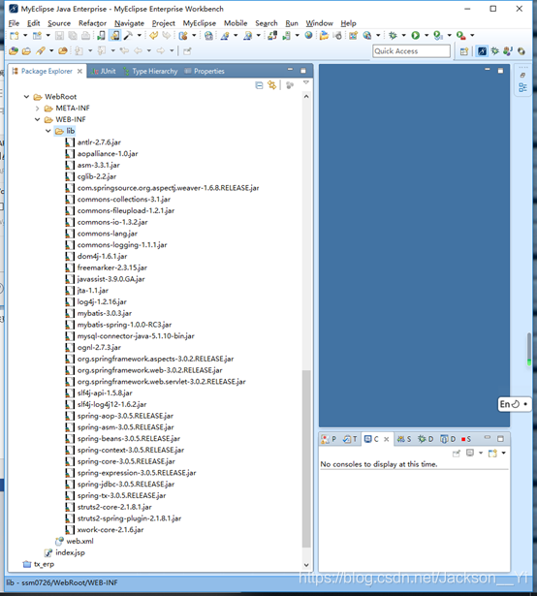Screen dimensions: 537x596
Task: Open the New wizard dropdown arrow
Action: coord(25,35)
